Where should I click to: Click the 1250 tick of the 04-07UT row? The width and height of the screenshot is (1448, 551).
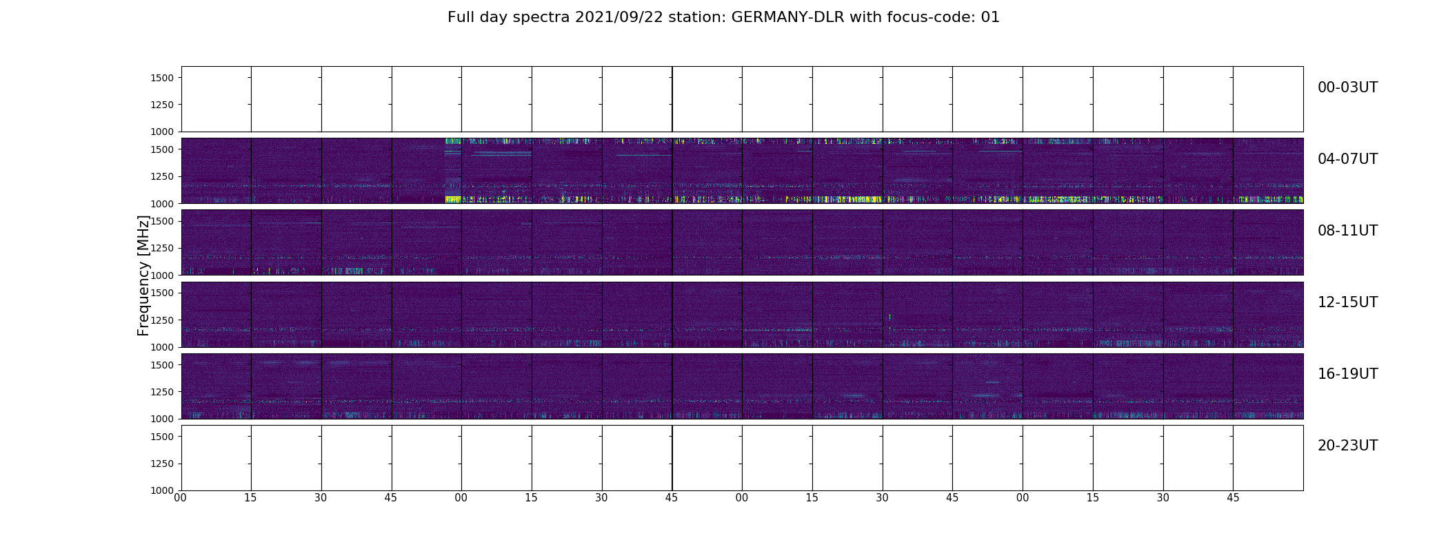[x=162, y=176]
